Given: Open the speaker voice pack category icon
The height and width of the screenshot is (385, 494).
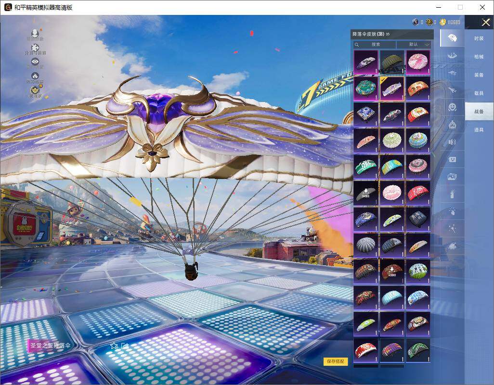Looking at the screenshot, I should point(452,142).
